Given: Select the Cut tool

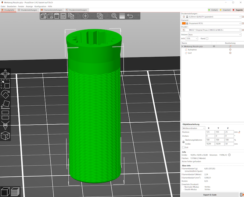Looking at the screenshot, I should click(5, 115).
